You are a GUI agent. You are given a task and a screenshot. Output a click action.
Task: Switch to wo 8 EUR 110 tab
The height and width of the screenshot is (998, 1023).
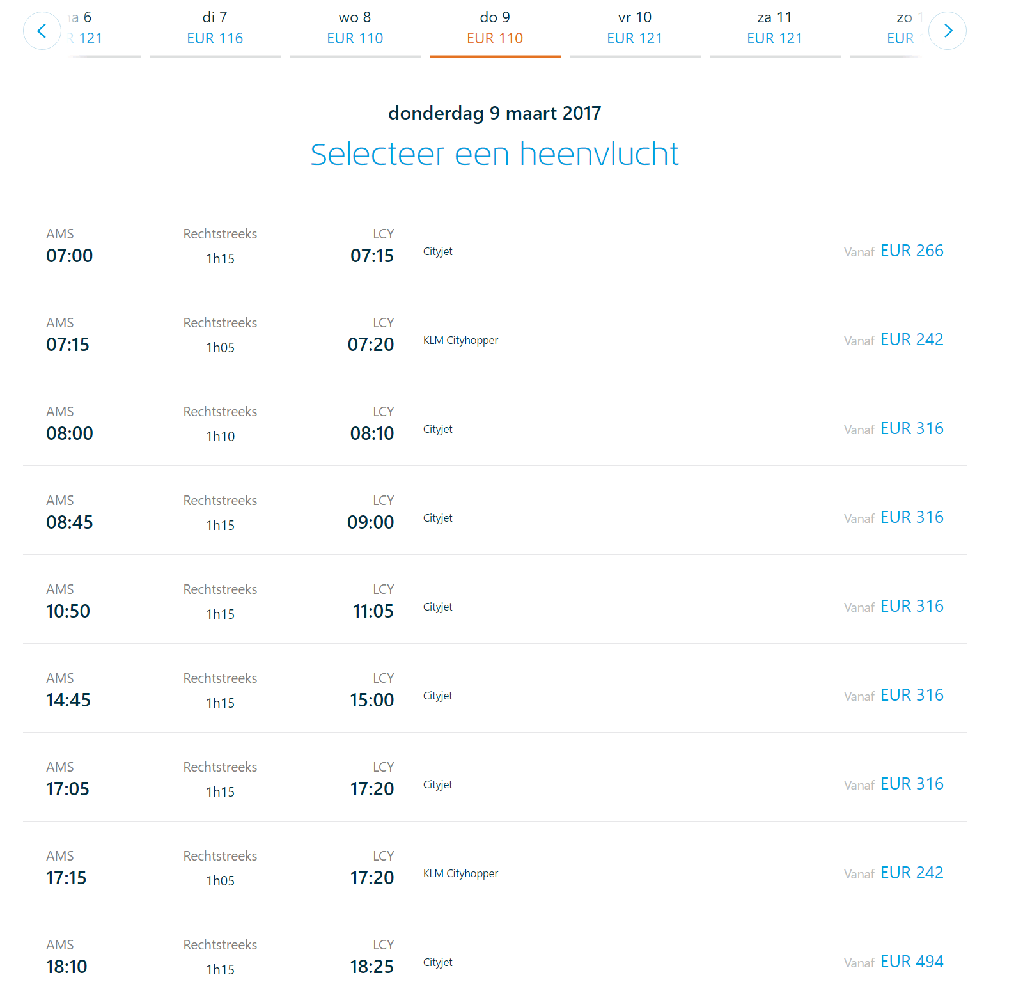click(355, 29)
